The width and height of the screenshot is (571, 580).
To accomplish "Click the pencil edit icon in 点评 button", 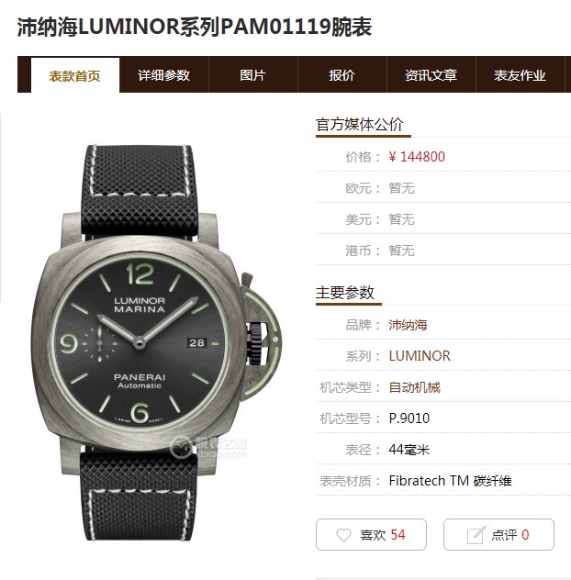I will click(476, 535).
